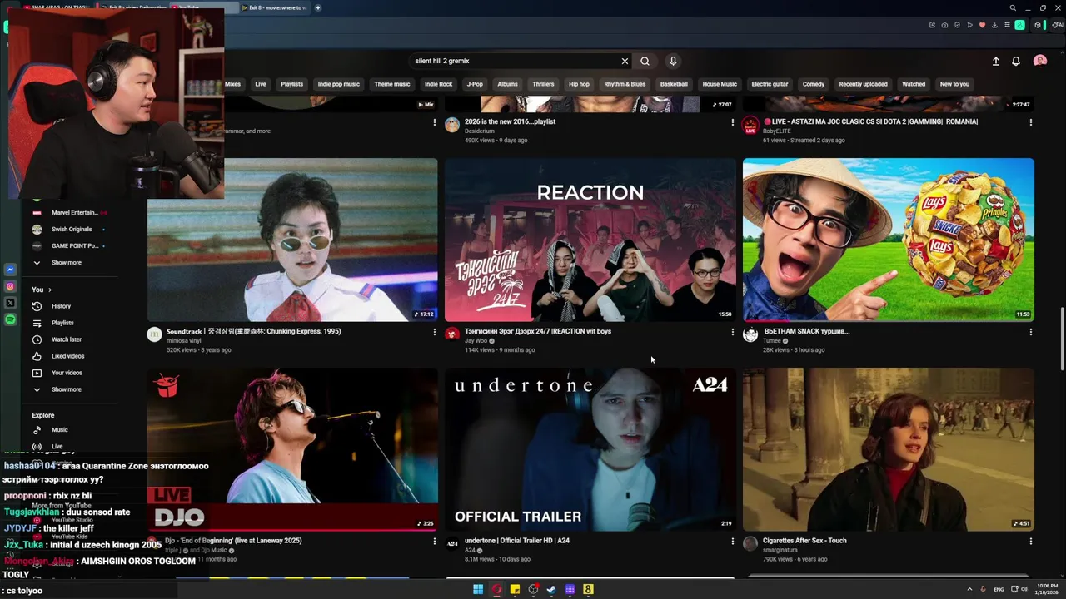Open Desiderium channel link
Viewport: 1066px width, 599px height.
click(480, 131)
